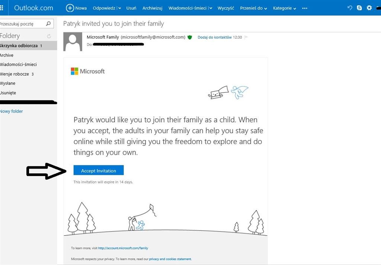Open the more options ellipsis menu
Image resolution: width=381 pixels, height=265 pixels.
pyautogui.click(x=305, y=8)
